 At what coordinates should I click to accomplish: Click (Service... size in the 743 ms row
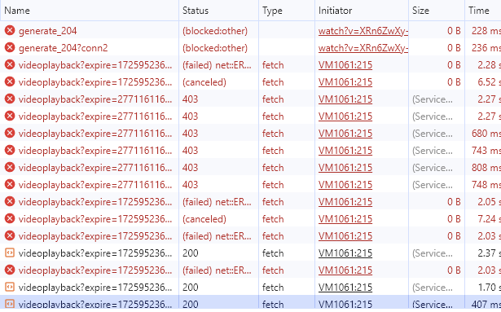[433, 151]
